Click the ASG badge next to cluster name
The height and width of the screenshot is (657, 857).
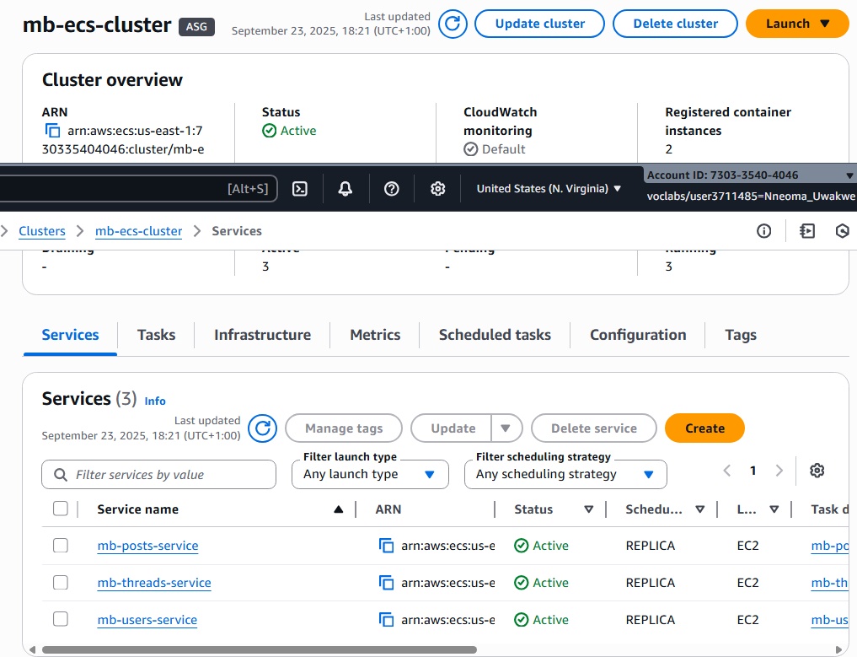point(196,27)
